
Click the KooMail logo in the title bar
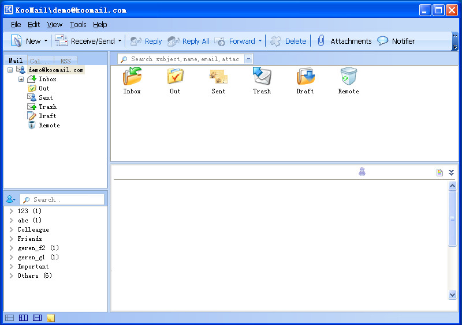point(9,10)
